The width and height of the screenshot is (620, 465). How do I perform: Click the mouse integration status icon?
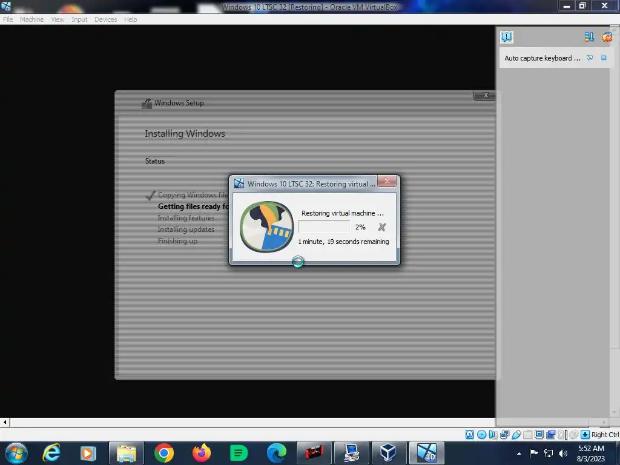(574, 435)
